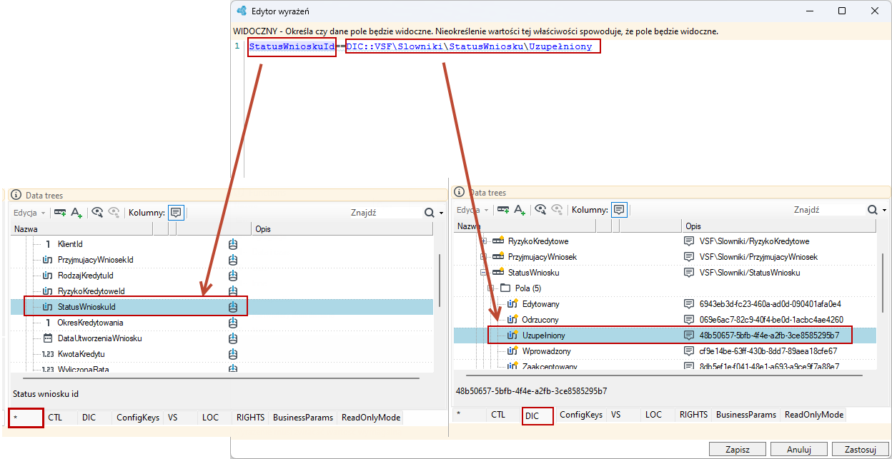Expand the PrzyjmujacyWniosek dictionary node
Image resolution: width=892 pixels, height=459 pixels.
(x=483, y=257)
